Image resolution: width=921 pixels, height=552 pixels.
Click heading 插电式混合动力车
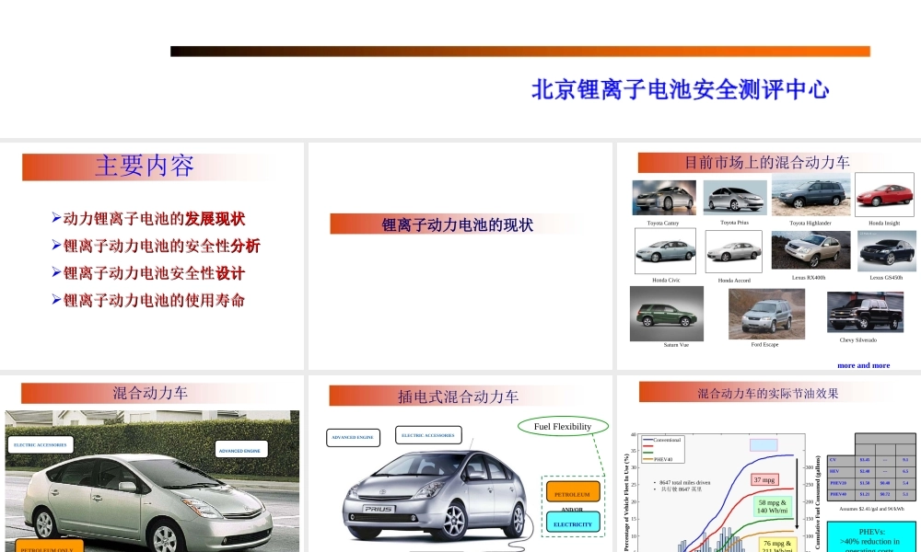pos(458,397)
